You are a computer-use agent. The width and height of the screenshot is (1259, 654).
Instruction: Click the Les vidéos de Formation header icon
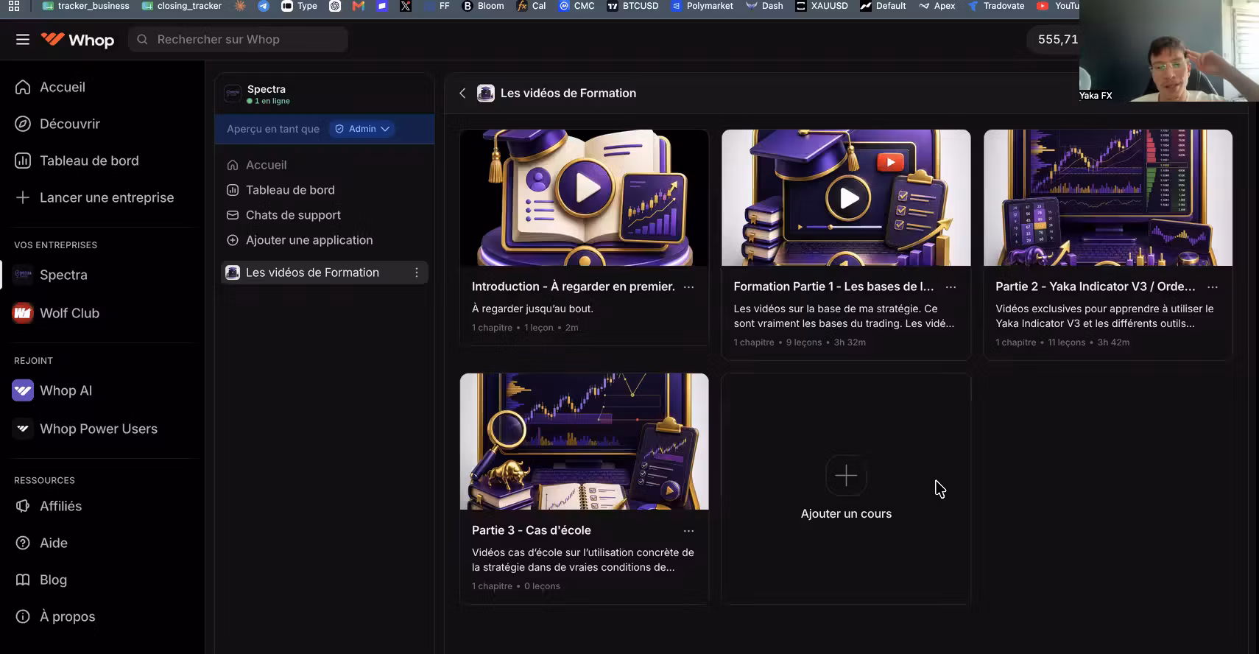tap(485, 93)
